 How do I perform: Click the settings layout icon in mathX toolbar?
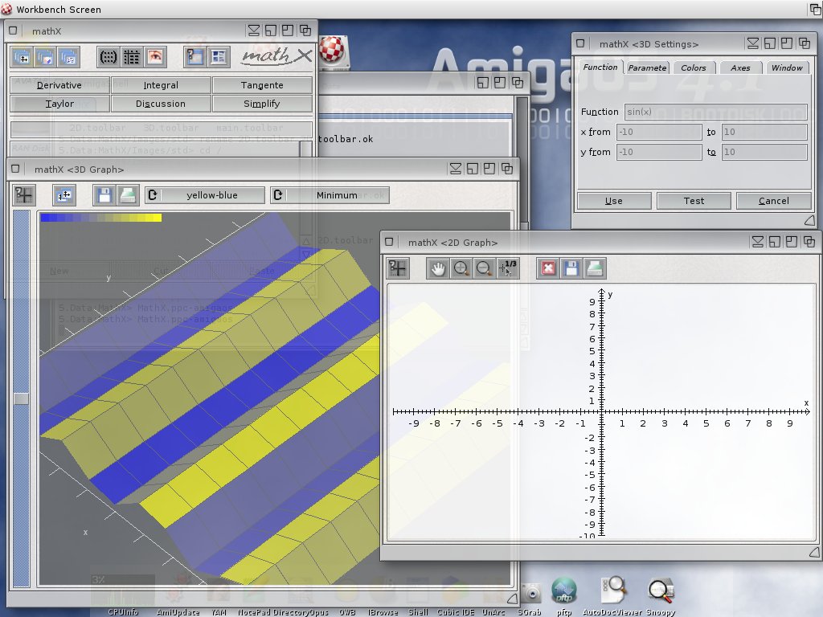click(218, 57)
